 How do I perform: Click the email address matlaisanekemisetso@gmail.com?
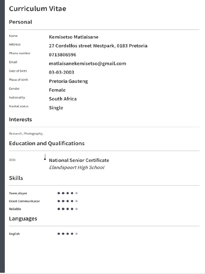coord(87,64)
